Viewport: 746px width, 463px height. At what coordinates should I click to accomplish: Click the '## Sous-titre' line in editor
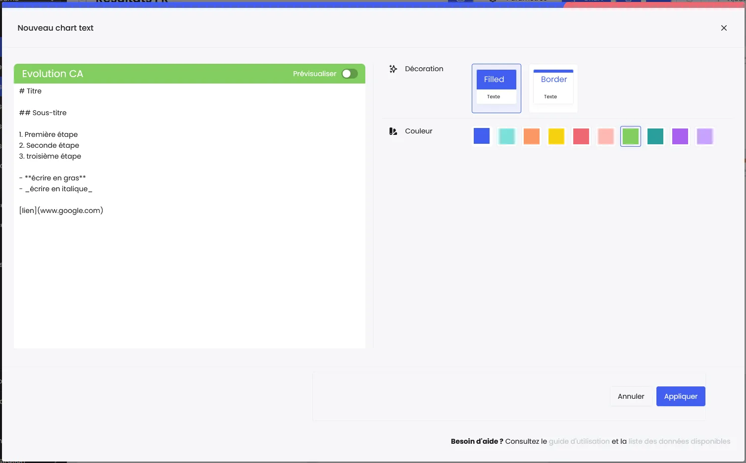43,113
